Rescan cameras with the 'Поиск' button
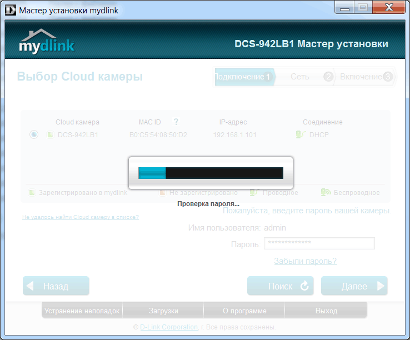The height and width of the screenshot is (340, 410). 281,286
